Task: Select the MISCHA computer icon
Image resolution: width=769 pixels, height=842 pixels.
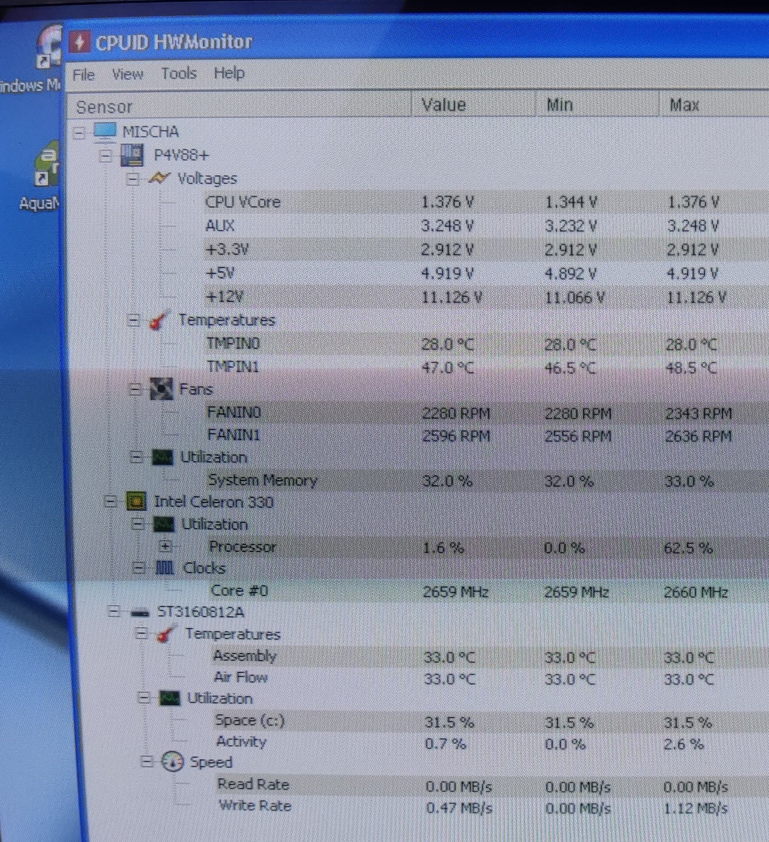Action: pyautogui.click(x=104, y=131)
